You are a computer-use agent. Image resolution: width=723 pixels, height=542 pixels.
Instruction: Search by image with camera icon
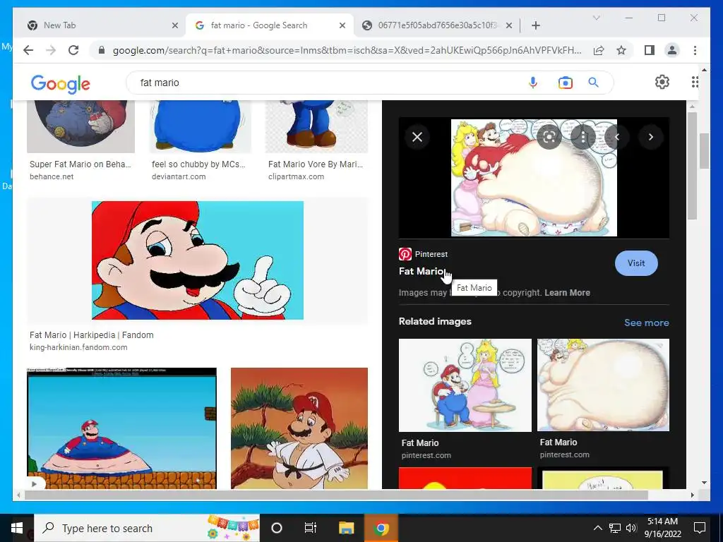click(566, 83)
